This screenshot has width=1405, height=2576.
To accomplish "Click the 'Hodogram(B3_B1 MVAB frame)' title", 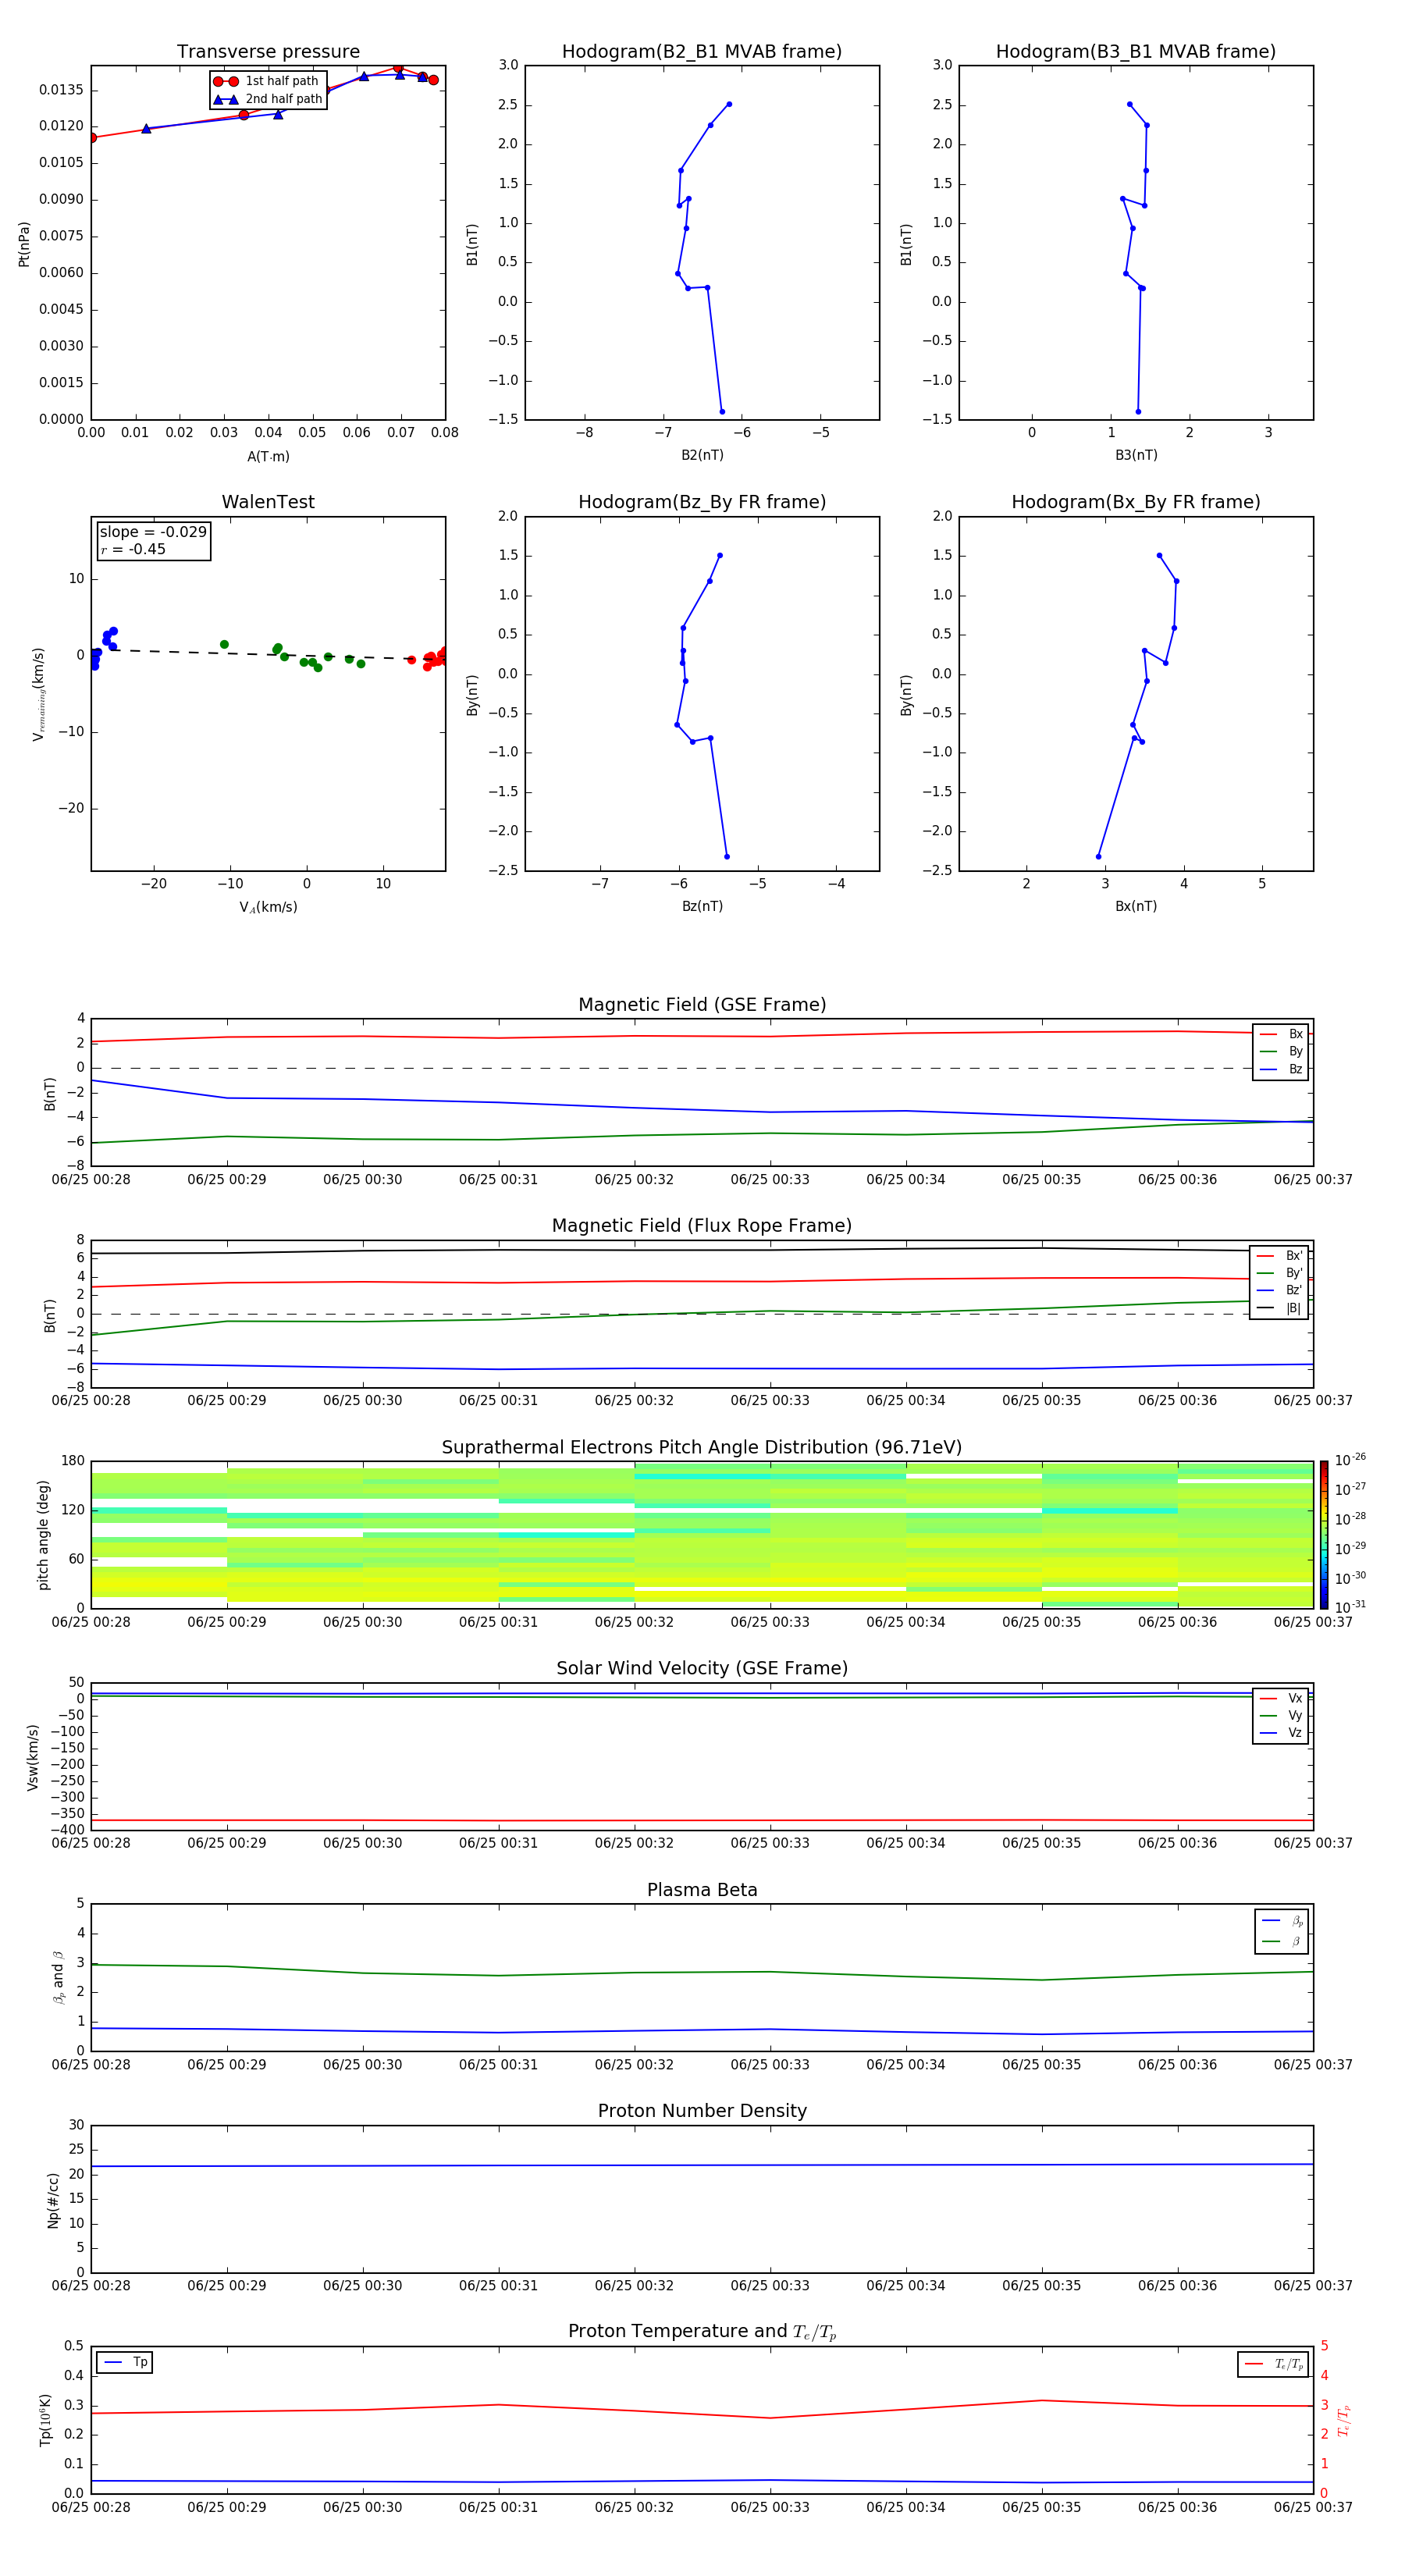I will pos(1136,52).
